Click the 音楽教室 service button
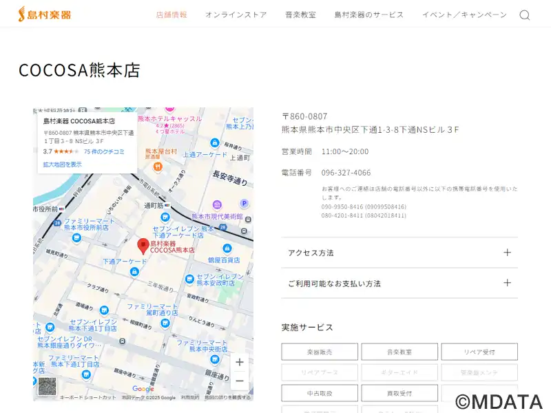Viewport: 551px width, 413px height. point(399,352)
